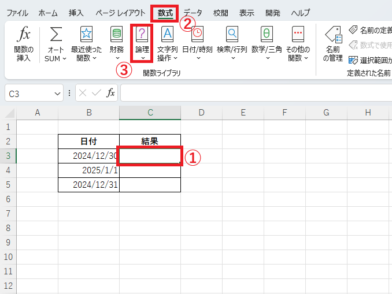The image size is (392, 294).
Task: Open the 財務 financial functions icon
Action: [x=116, y=34]
